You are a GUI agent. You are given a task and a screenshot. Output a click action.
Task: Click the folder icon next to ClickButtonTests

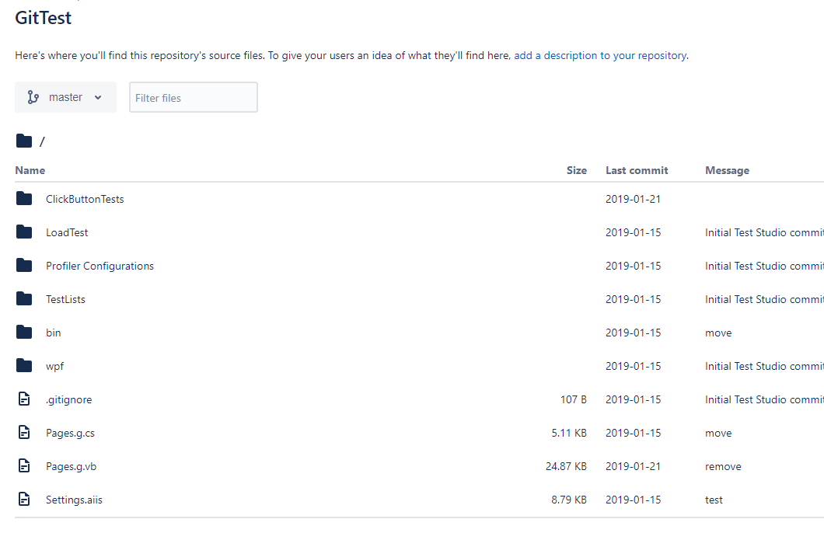(24, 199)
